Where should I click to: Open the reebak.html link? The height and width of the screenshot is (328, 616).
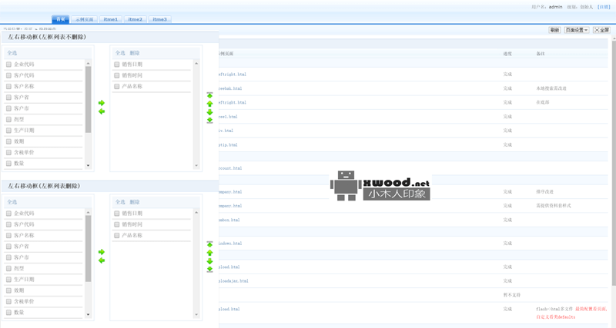click(230, 88)
